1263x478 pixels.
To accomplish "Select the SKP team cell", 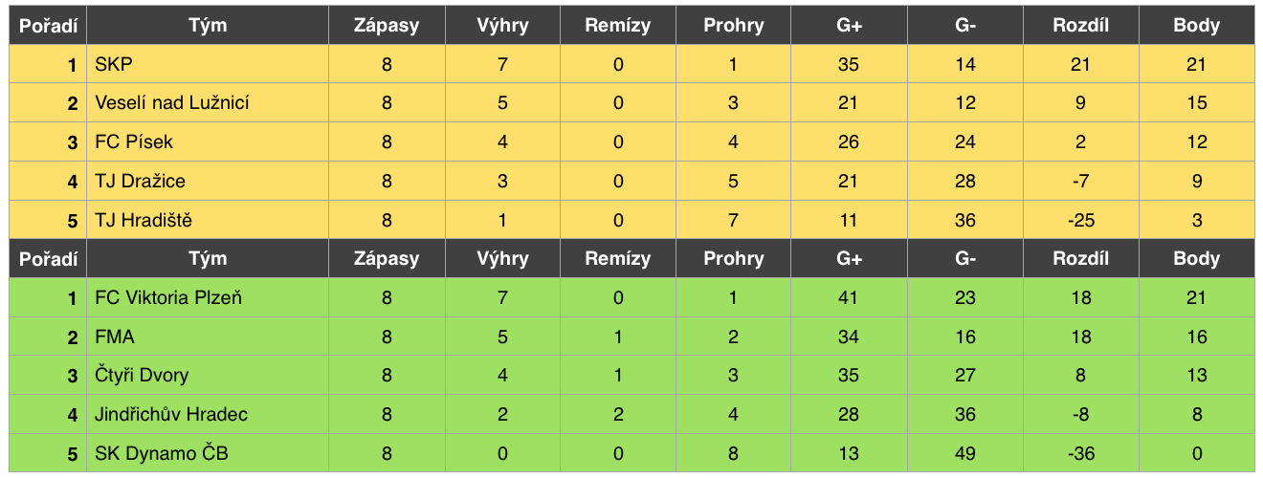I will coord(208,65).
